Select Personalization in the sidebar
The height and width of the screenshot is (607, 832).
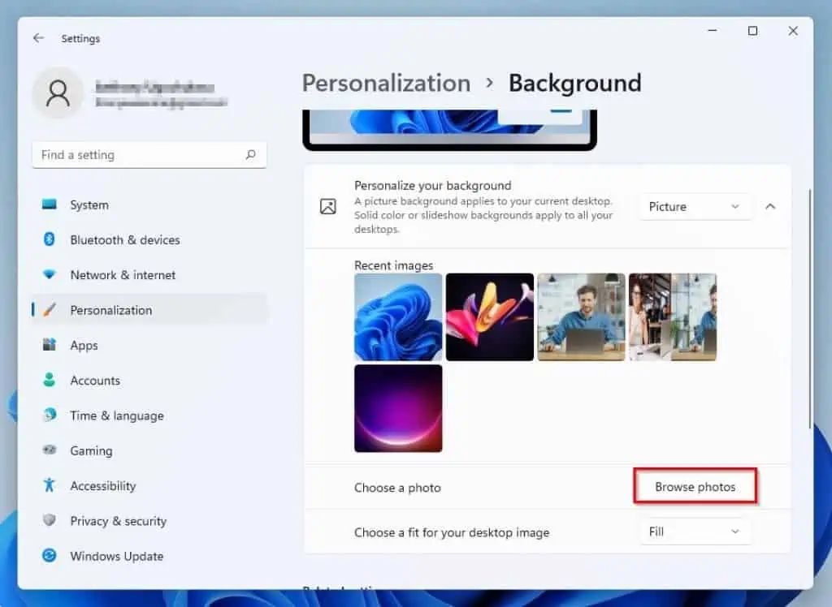tap(111, 310)
